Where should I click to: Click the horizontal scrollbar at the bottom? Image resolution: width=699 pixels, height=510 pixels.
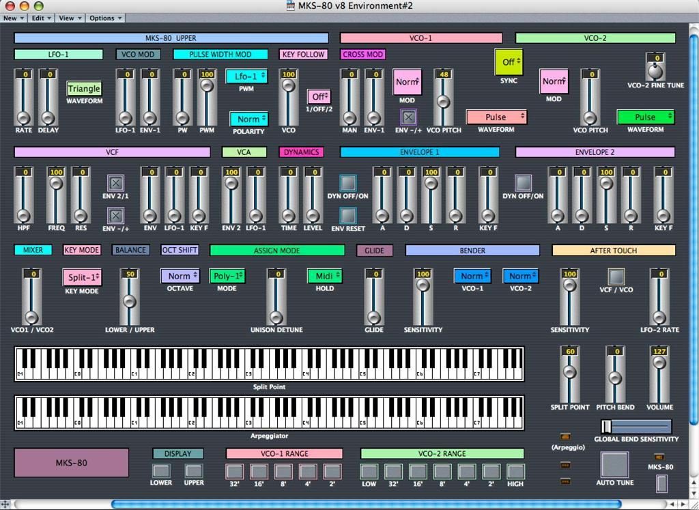click(366, 505)
